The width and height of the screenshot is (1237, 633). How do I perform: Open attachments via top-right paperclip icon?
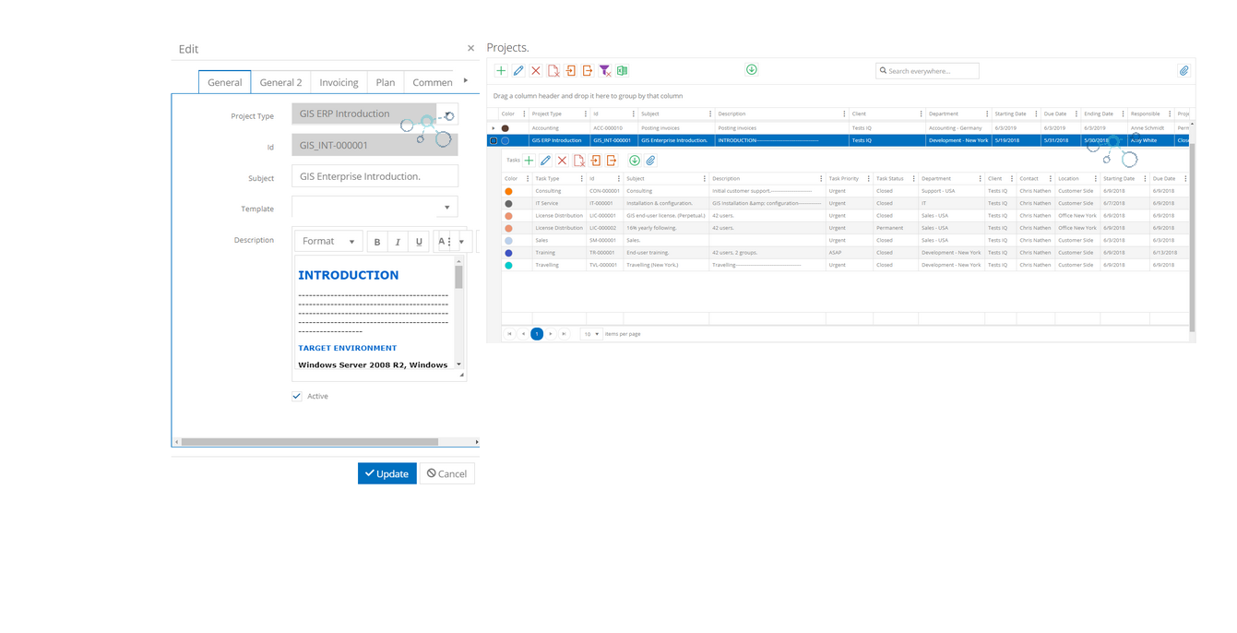tap(1184, 70)
